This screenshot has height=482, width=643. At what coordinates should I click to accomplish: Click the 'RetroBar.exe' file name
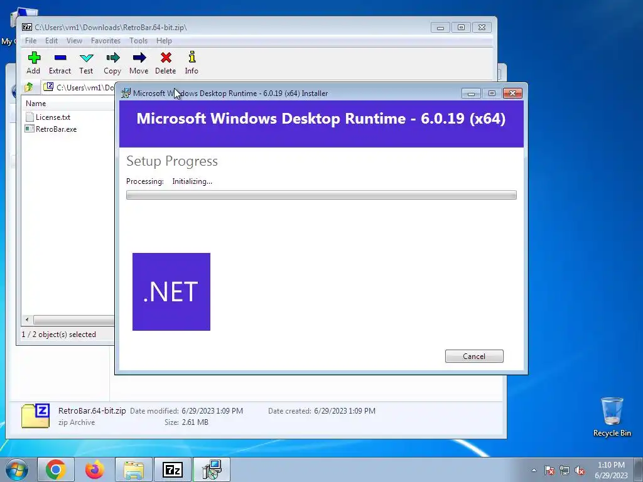tap(56, 129)
